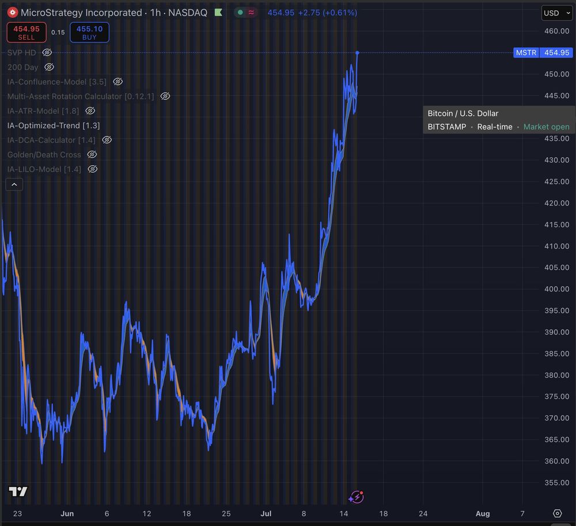The image size is (576, 526).
Task: Select IA-Confluence-Model [3.5] legend text
Action: (x=57, y=82)
